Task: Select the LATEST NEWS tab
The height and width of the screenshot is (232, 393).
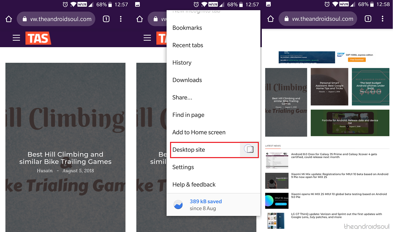Action: pyautogui.click(x=273, y=146)
